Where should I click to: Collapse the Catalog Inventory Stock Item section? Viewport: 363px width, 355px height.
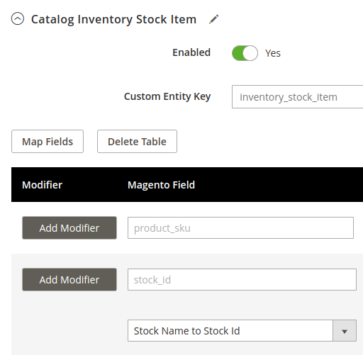click(x=18, y=18)
